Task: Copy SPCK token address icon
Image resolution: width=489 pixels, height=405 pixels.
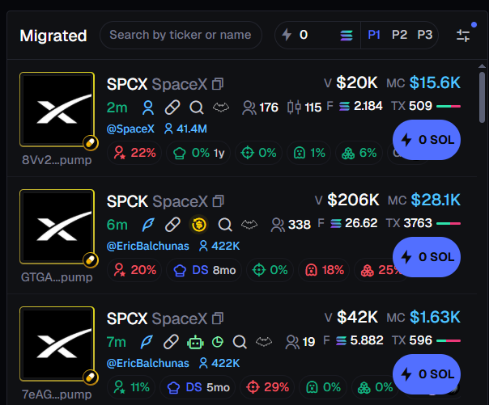Action: 219,201
